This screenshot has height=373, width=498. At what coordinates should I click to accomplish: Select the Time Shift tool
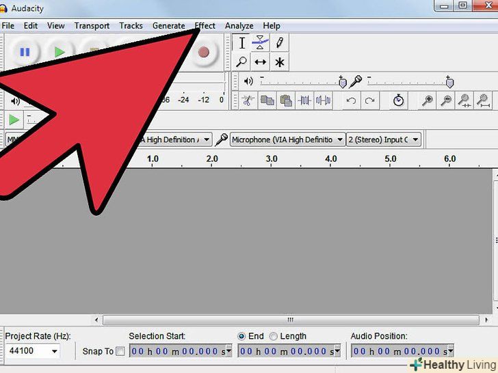coord(260,62)
